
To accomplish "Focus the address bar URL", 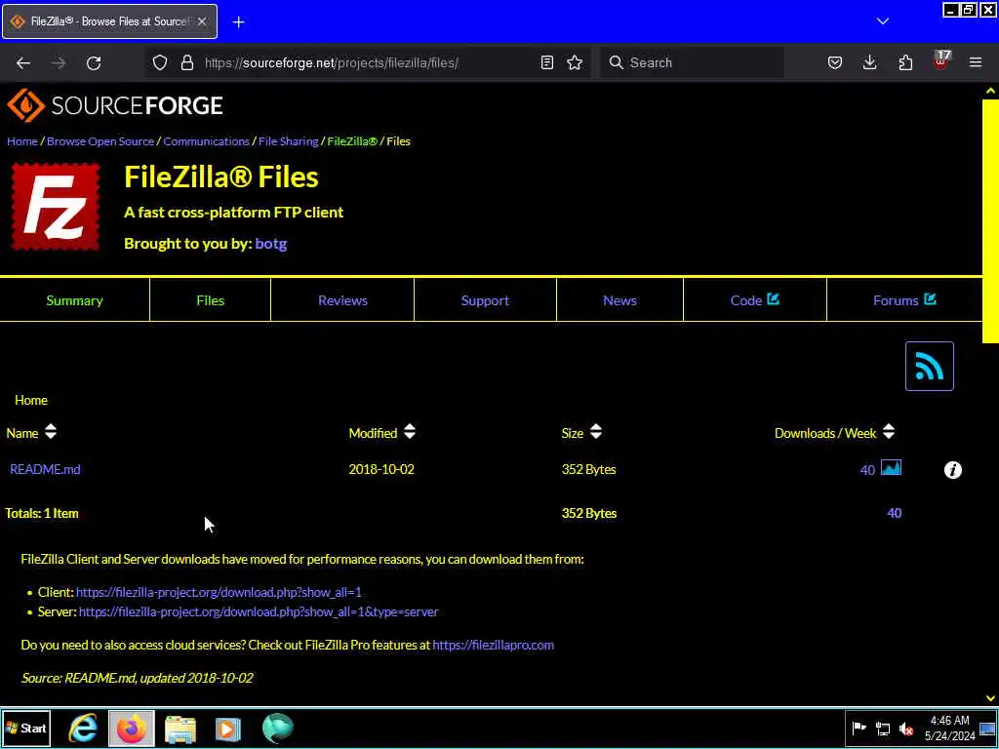I will point(332,62).
